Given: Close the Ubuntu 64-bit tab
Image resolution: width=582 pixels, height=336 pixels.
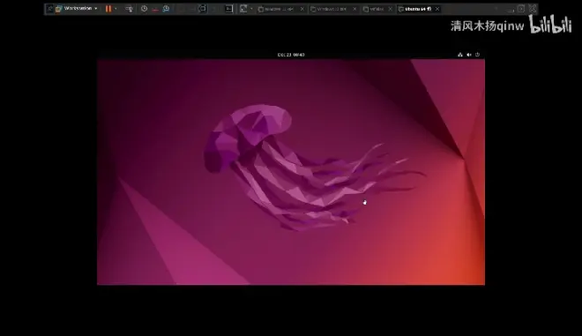Looking at the screenshot, I should 437,9.
